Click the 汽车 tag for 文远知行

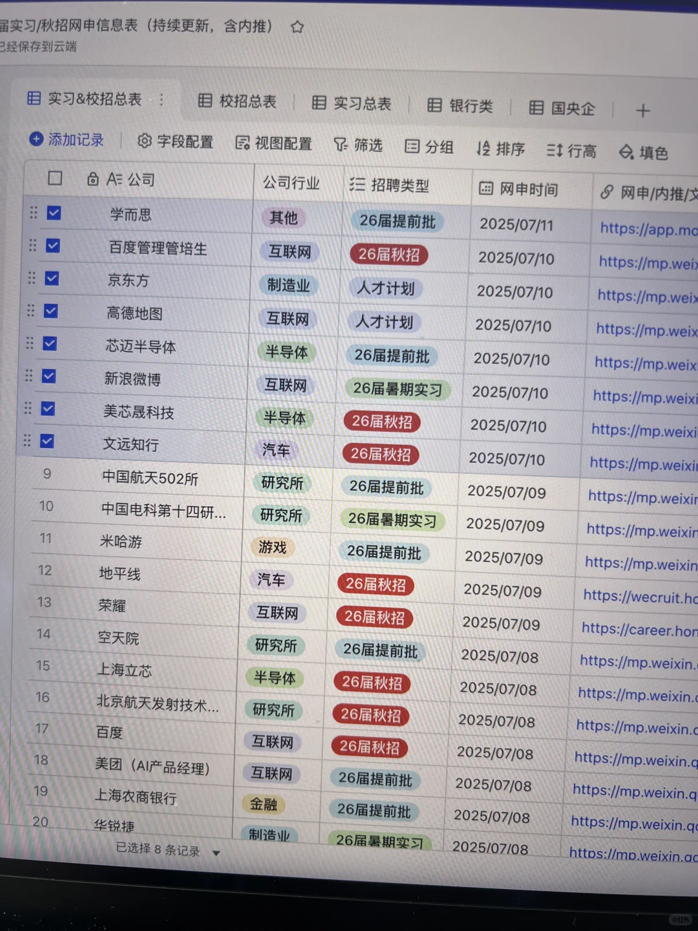[x=276, y=450]
